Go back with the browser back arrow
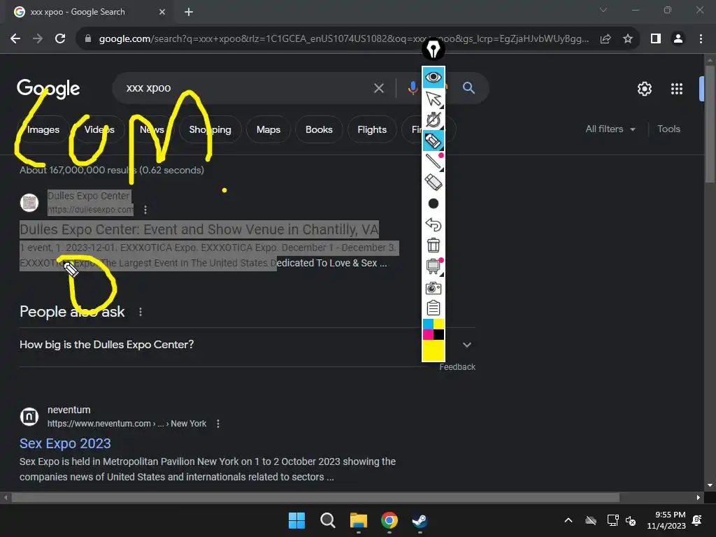 tap(15, 39)
